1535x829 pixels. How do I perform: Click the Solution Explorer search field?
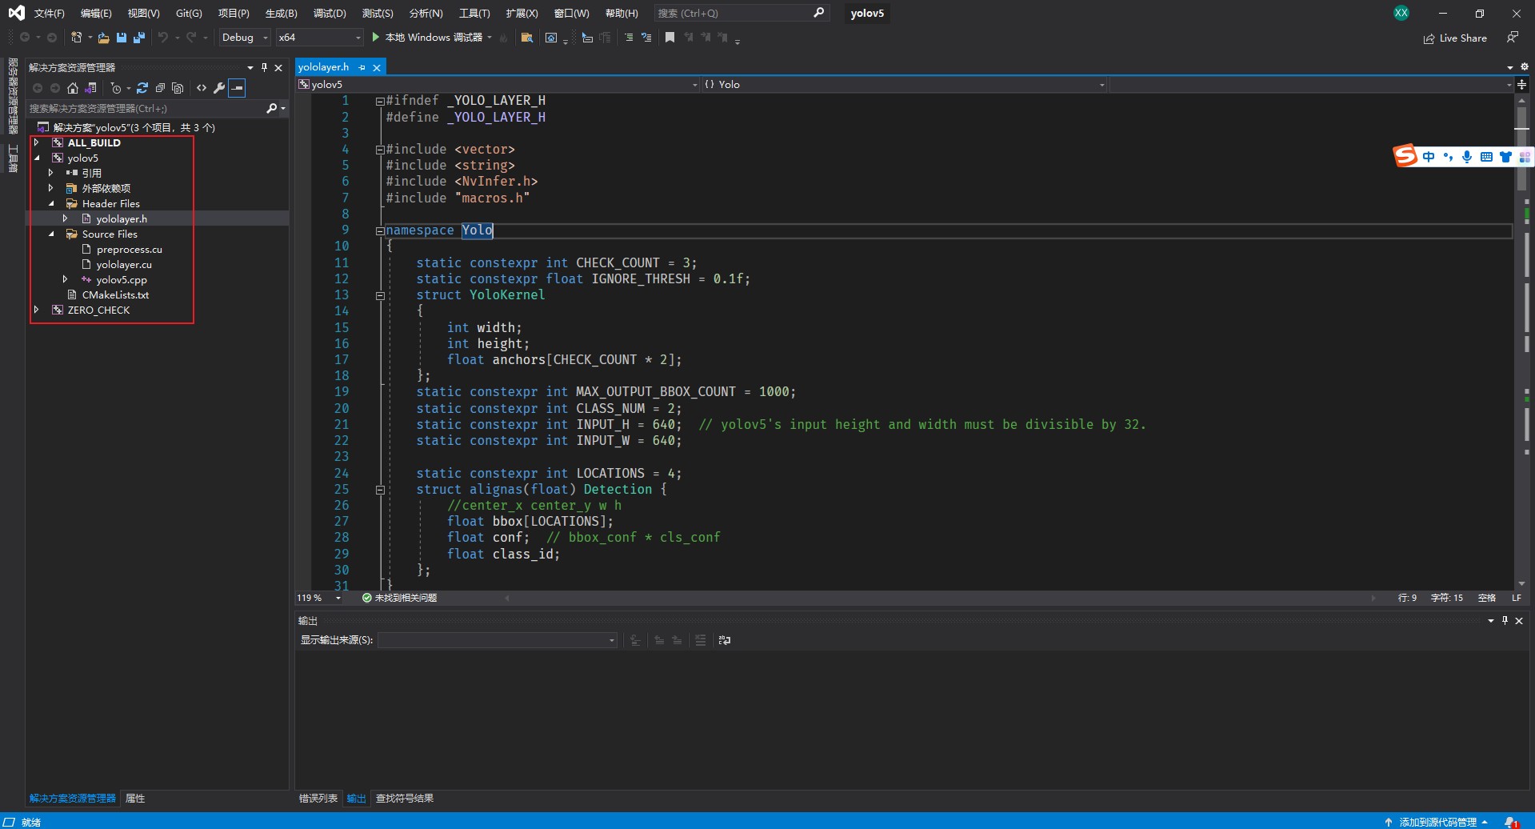[x=144, y=109]
